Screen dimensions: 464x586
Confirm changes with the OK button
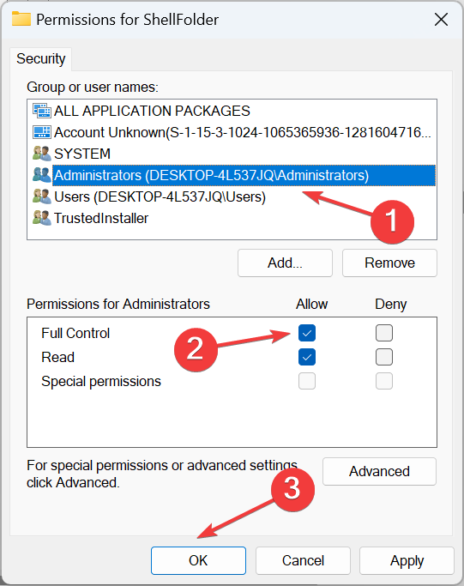[x=198, y=560]
